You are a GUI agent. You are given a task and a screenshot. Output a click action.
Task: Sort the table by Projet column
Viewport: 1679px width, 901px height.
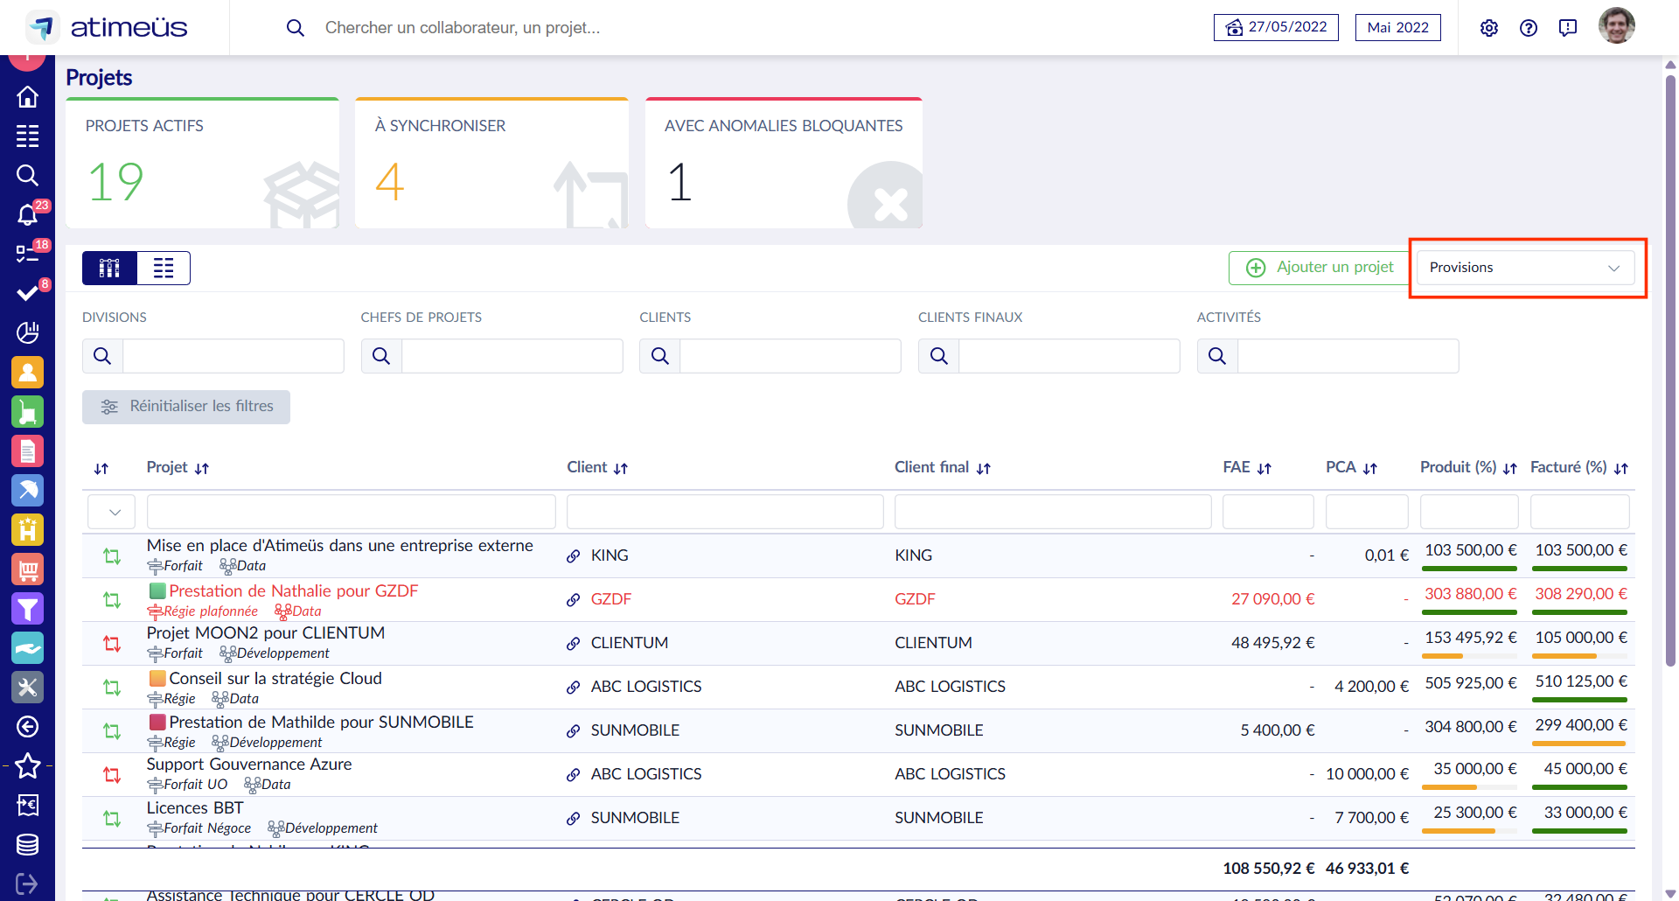coord(202,468)
